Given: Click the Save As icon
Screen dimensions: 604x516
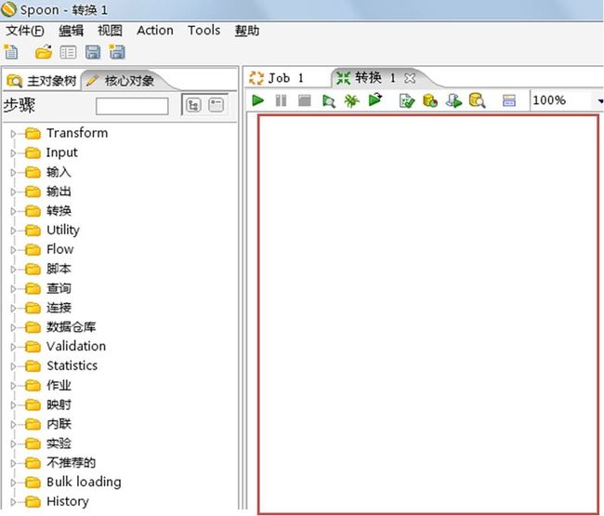Looking at the screenshot, I should pyautogui.click(x=117, y=52).
